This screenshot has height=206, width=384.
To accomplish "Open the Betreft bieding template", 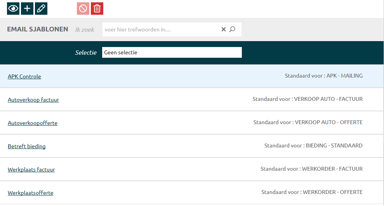I will point(26,146).
